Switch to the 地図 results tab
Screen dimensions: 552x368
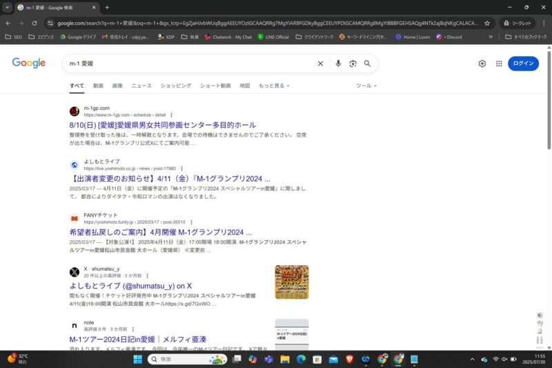pyautogui.click(x=245, y=86)
